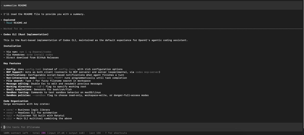Click the 'Read README.md' explored entry
The height and width of the screenshot is (135, 304).
pos(16,23)
